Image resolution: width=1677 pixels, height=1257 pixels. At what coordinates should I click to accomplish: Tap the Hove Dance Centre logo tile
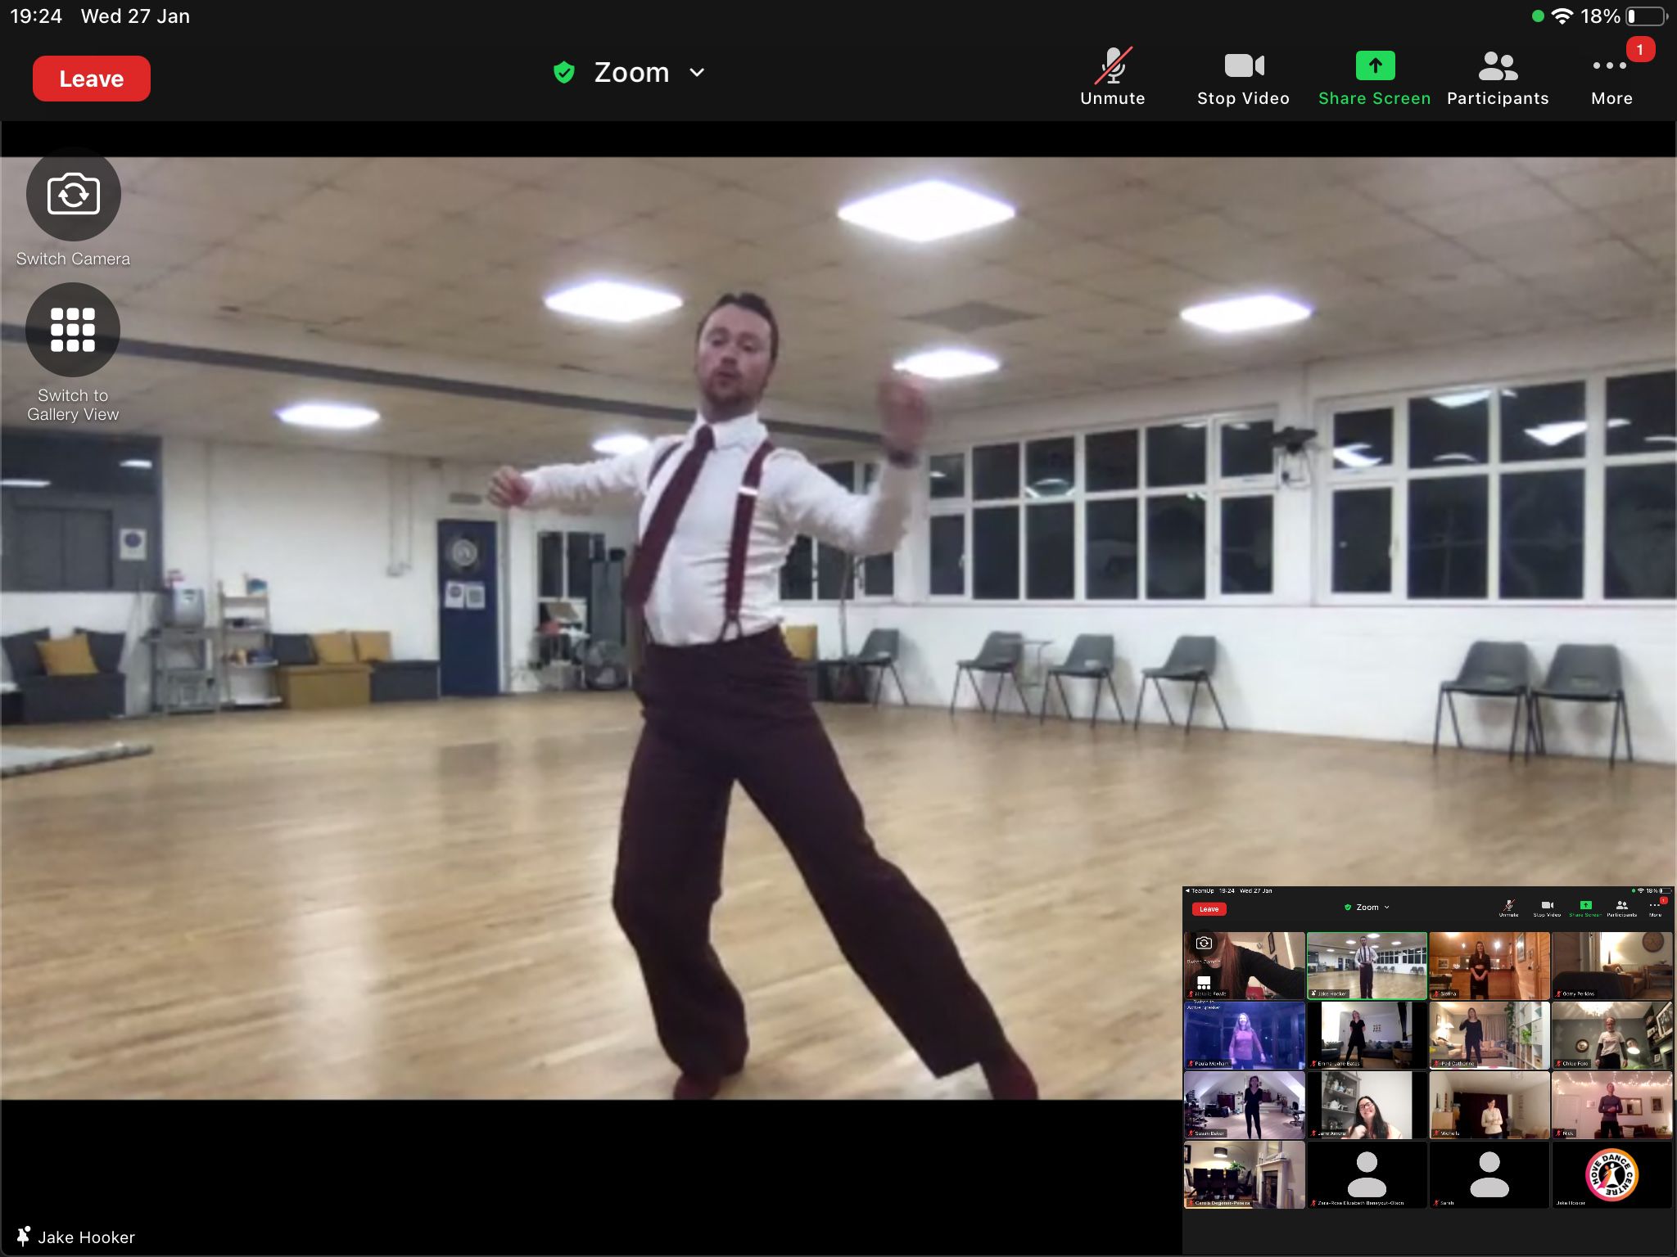[1612, 1174]
